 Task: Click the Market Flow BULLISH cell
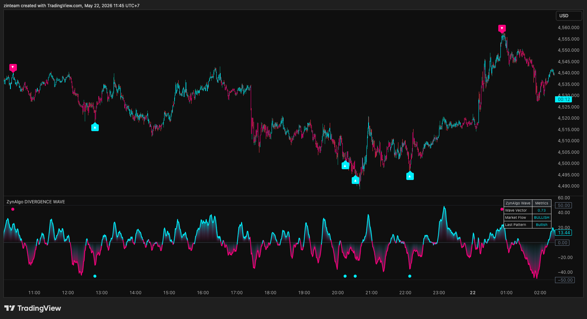542,218
